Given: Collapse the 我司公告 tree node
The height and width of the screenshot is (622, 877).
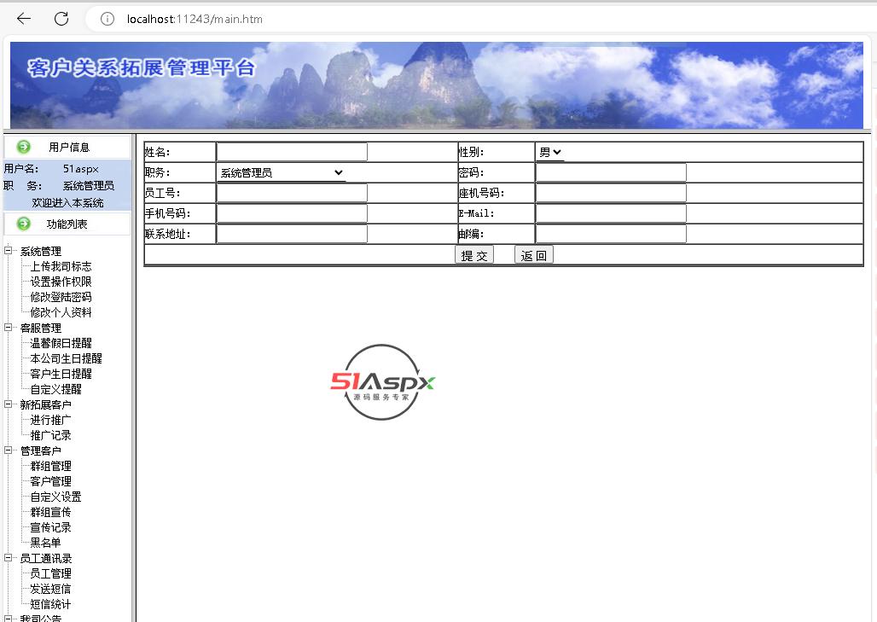Looking at the screenshot, I should click(8, 619).
